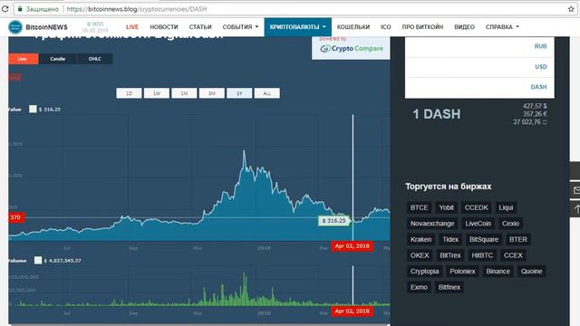Click the Cryptopia exchange tag
Viewport: 580px width, 326px height.
(x=424, y=271)
